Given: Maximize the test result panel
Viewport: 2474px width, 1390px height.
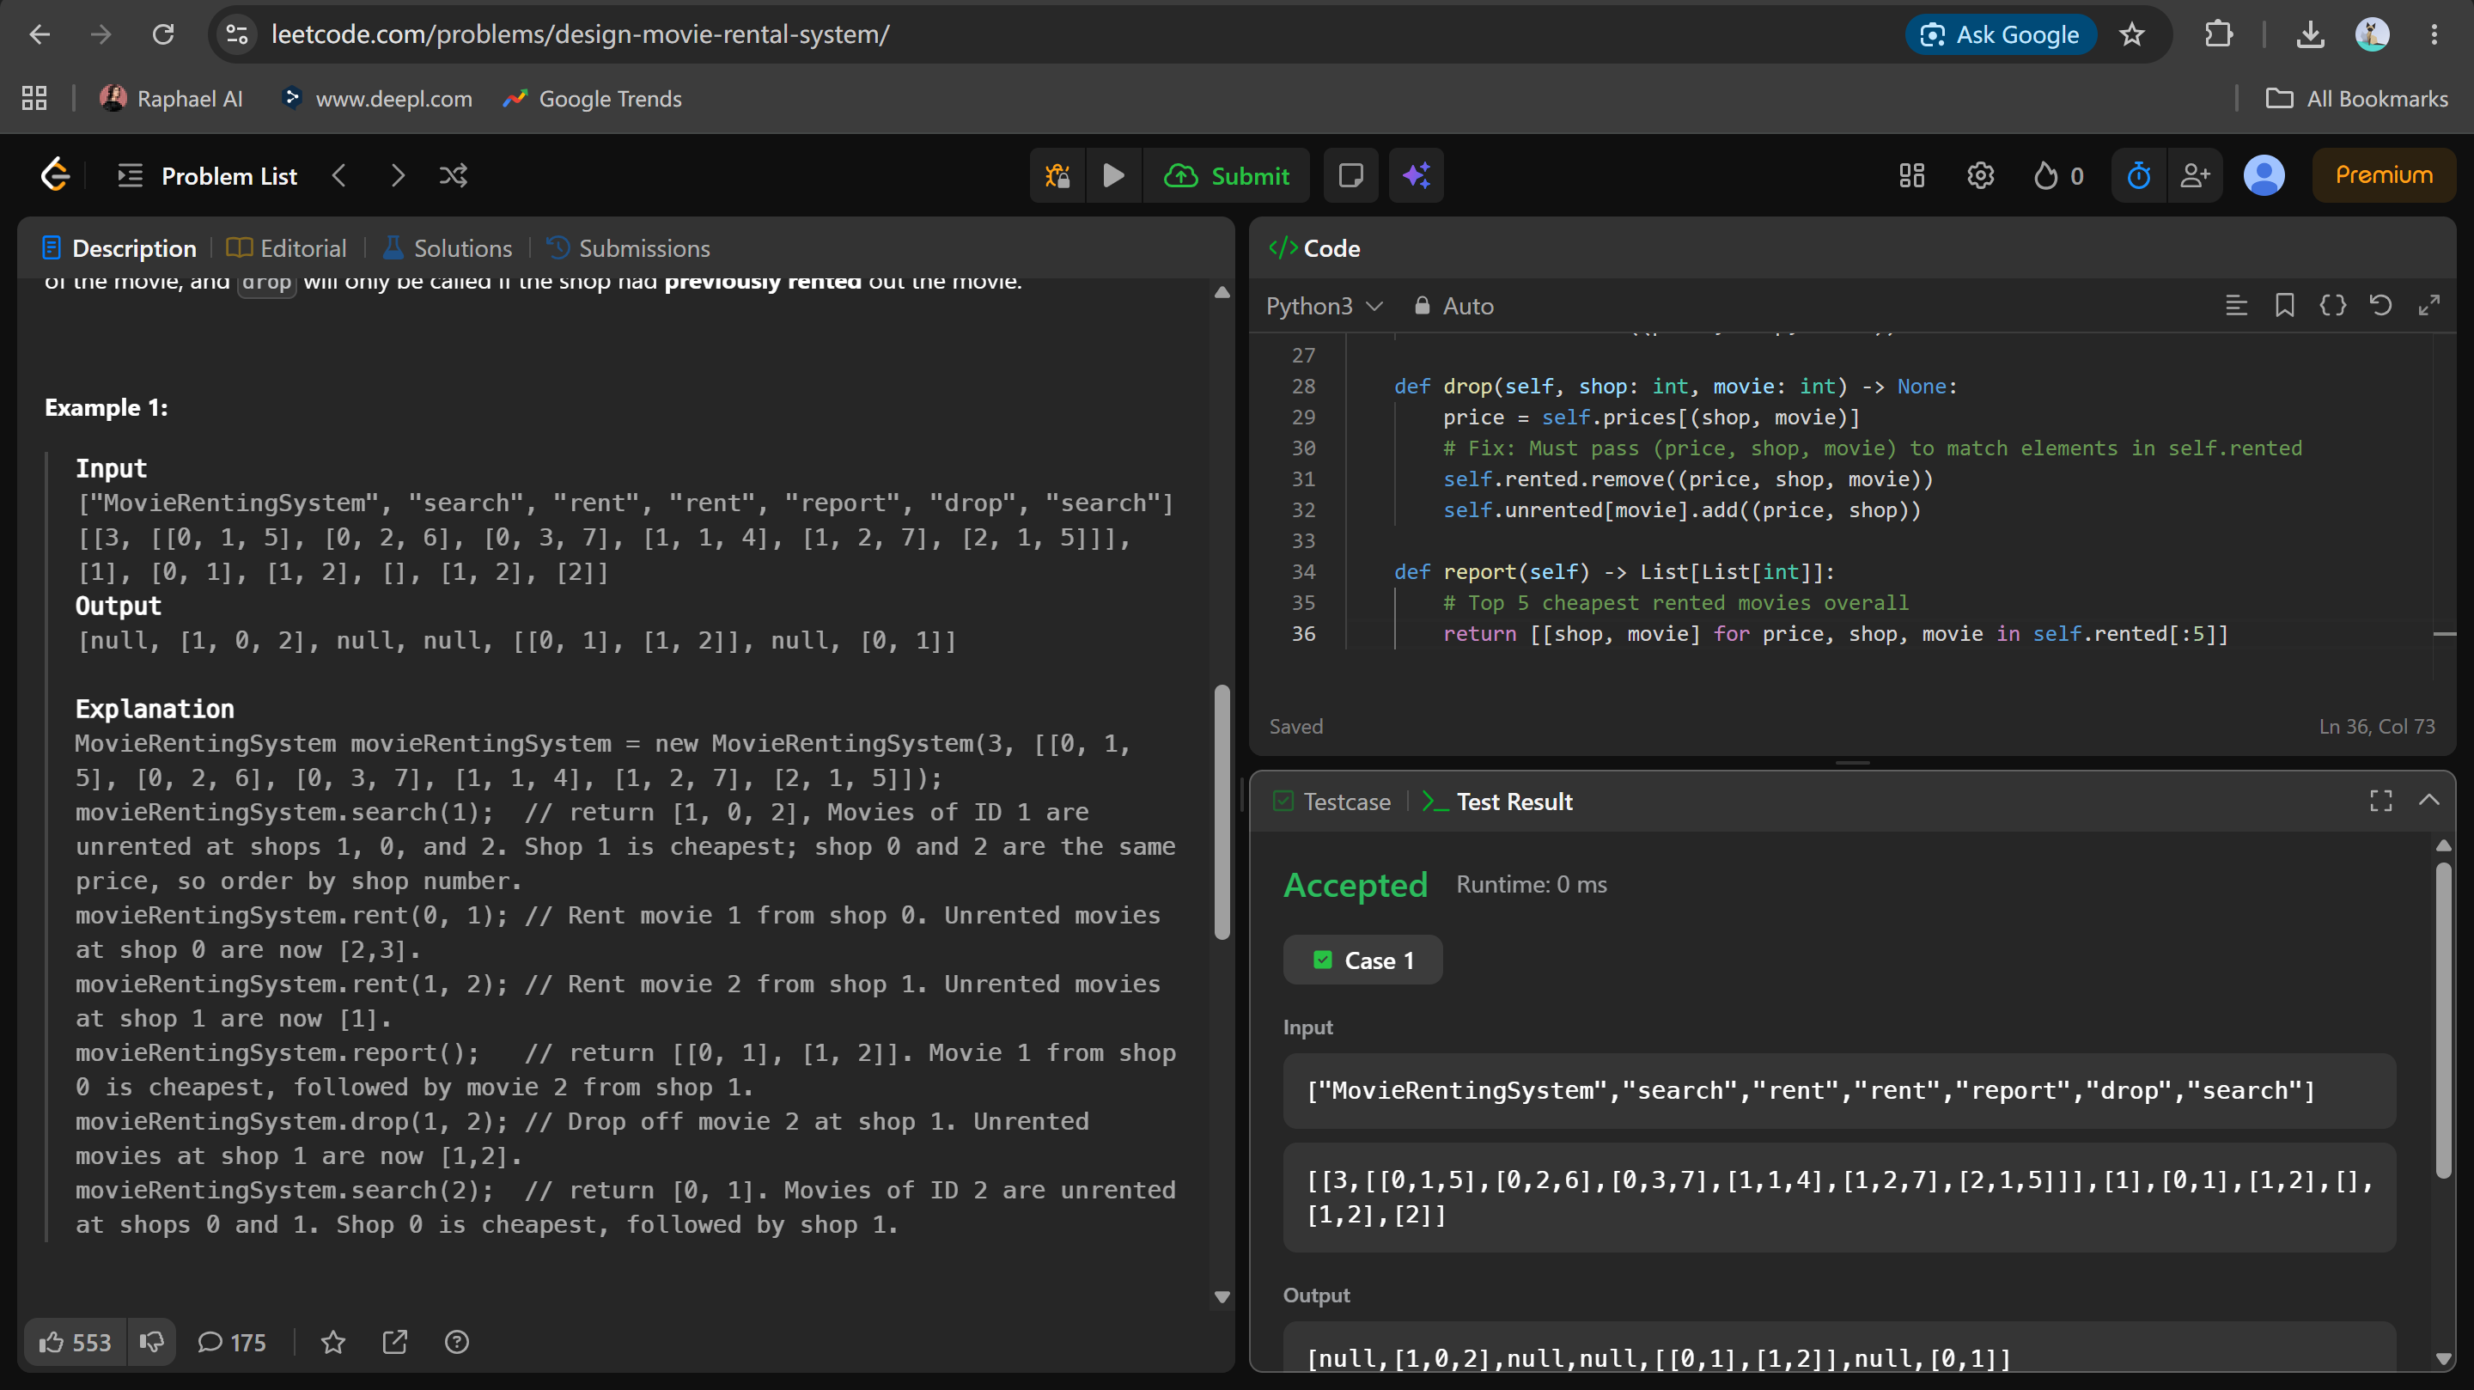Looking at the screenshot, I should click(2381, 802).
